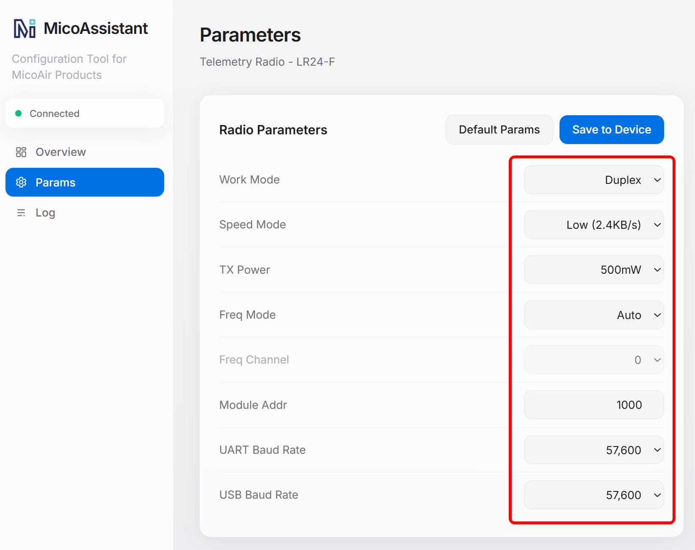Click the Save to Device button

pyautogui.click(x=612, y=130)
